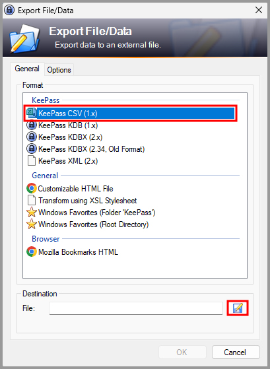This screenshot has height=369, width=270.
Task: Click the OK button
Action: pyautogui.click(x=182, y=352)
